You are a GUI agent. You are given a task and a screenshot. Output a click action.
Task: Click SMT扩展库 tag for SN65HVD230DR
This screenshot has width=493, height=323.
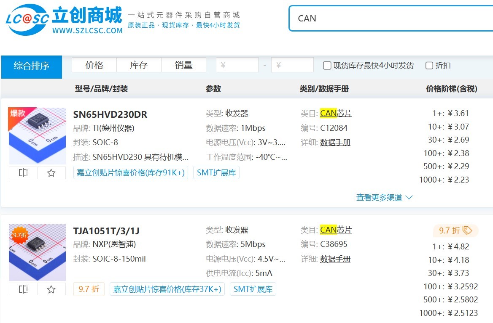coord(216,173)
